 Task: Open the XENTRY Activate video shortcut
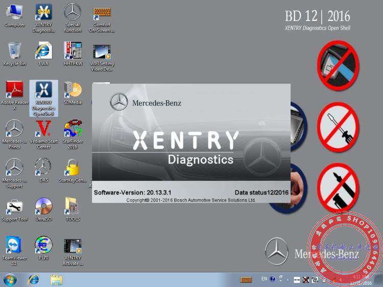point(73,252)
